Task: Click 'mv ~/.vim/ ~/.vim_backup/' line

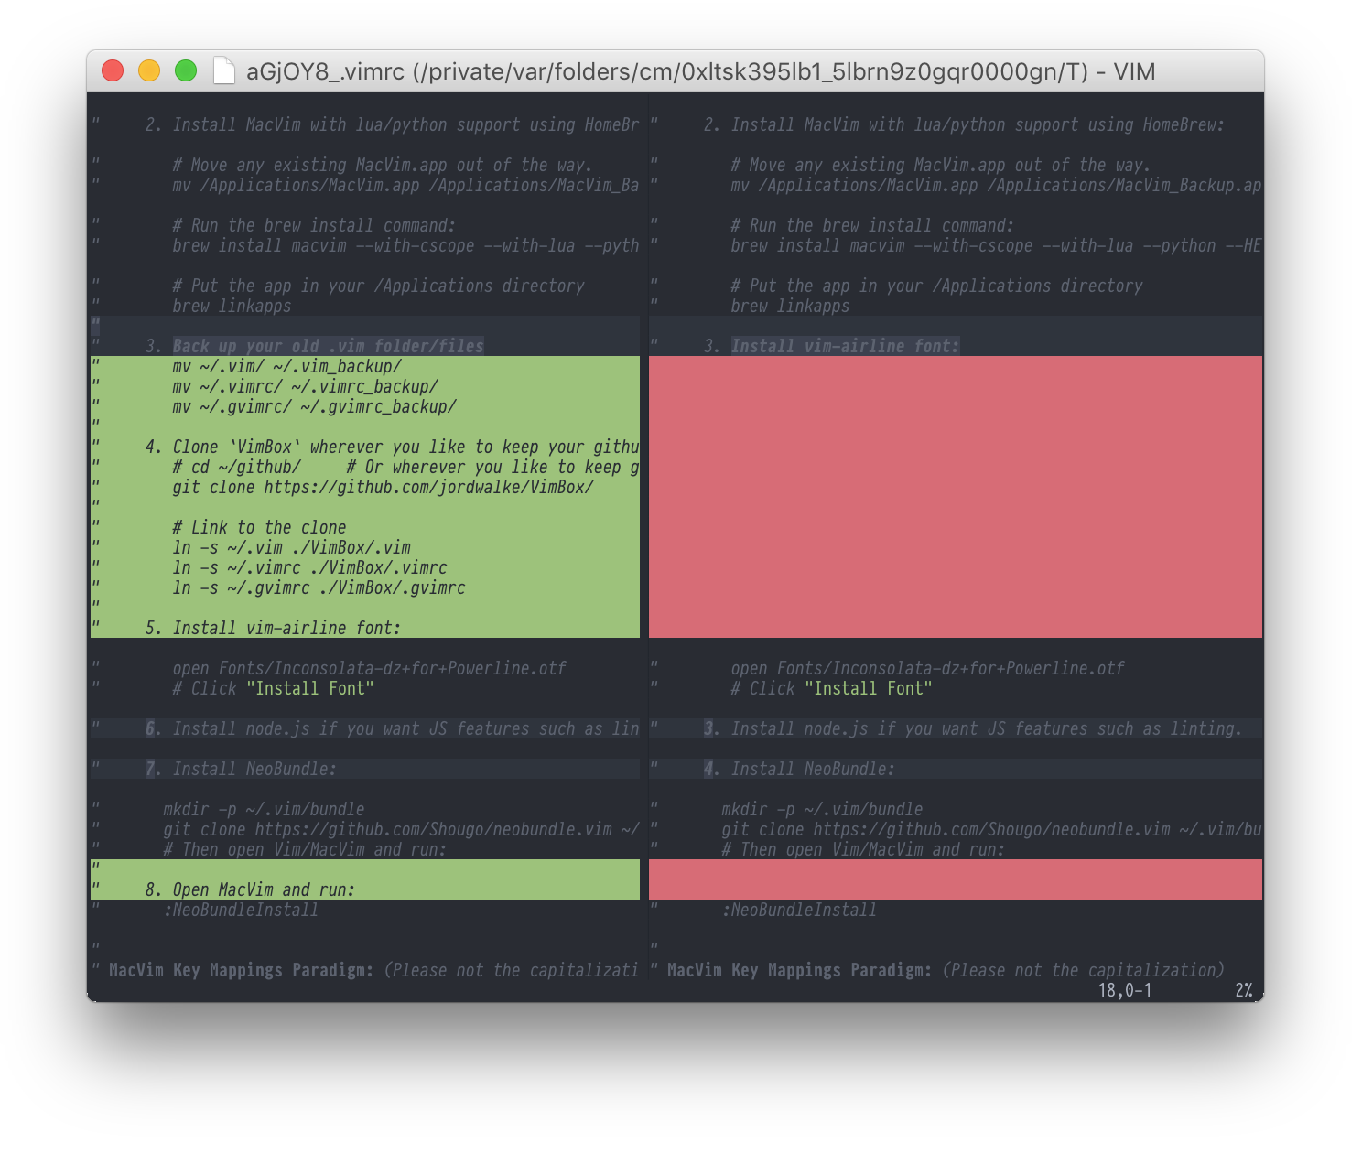Action: point(287,366)
